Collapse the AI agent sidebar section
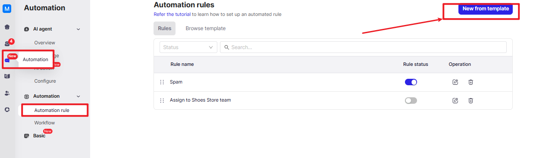The image size is (552, 158). click(78, 29)
